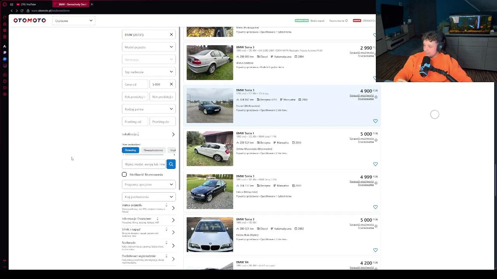Open Messenger in the Opera sidebar
The height and width of the screenshot is (279, 497).
coord(5,59)
